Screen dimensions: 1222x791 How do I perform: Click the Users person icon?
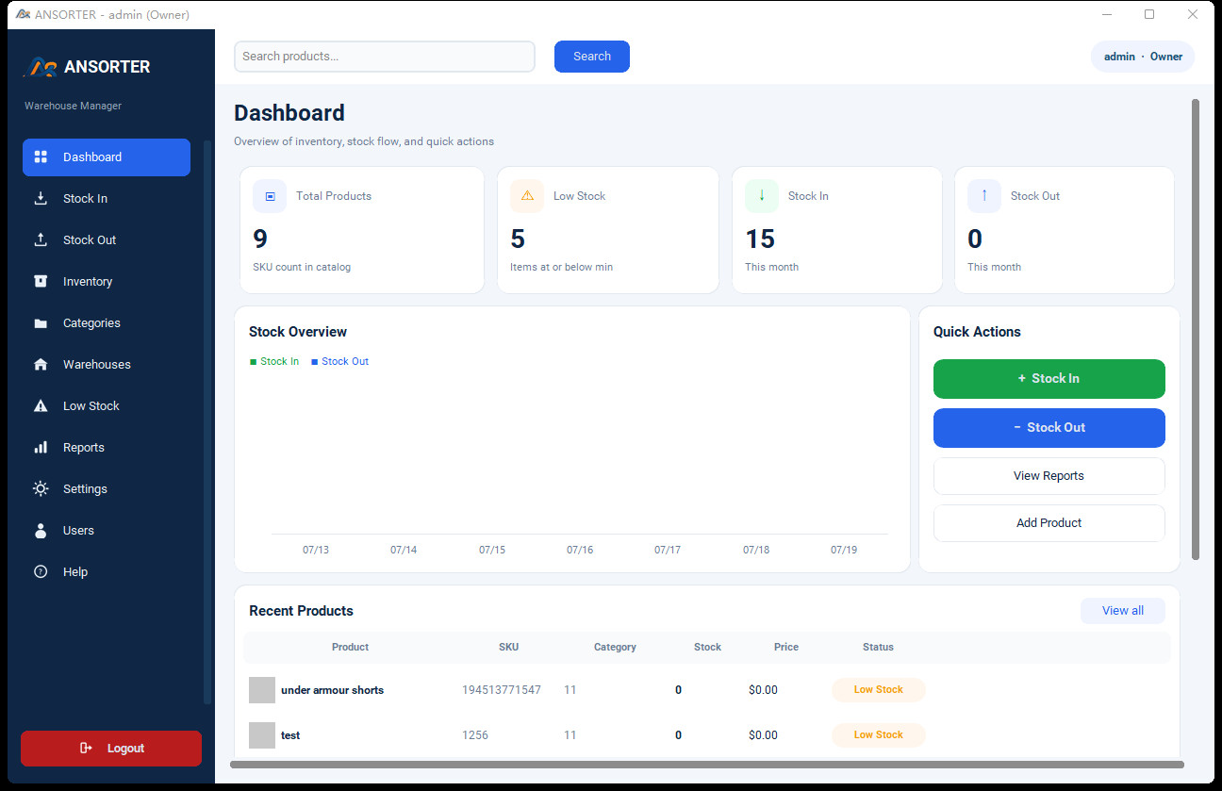pyautogui.click(x=41, y=530)
